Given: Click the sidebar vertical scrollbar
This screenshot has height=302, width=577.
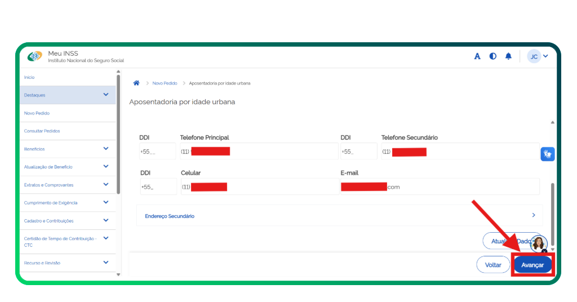Looking at the screenshot, I should (118, 135).
